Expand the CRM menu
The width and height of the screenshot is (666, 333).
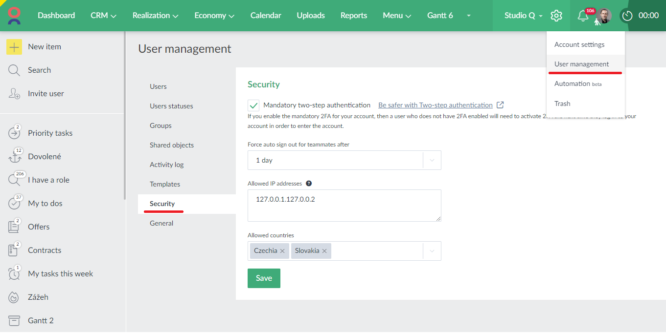tap(103, 16)
